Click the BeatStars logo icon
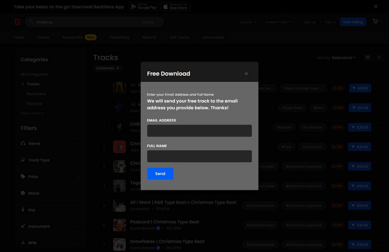This screenshot has width=389, height=252. 18,22
